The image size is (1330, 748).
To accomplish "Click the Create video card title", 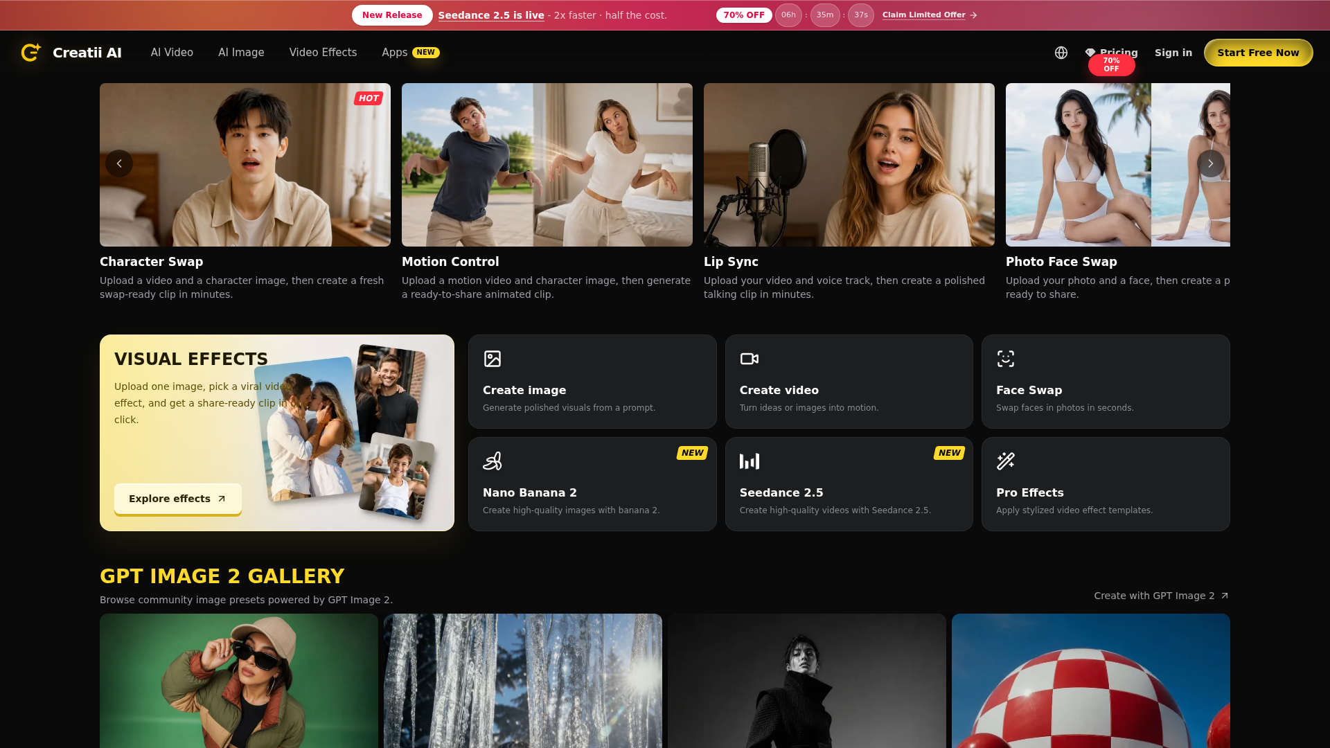I will coord(779,391).
